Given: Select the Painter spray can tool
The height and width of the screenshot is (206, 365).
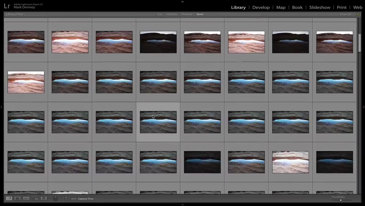Looking at the screenshot, I should click(55, 198).
